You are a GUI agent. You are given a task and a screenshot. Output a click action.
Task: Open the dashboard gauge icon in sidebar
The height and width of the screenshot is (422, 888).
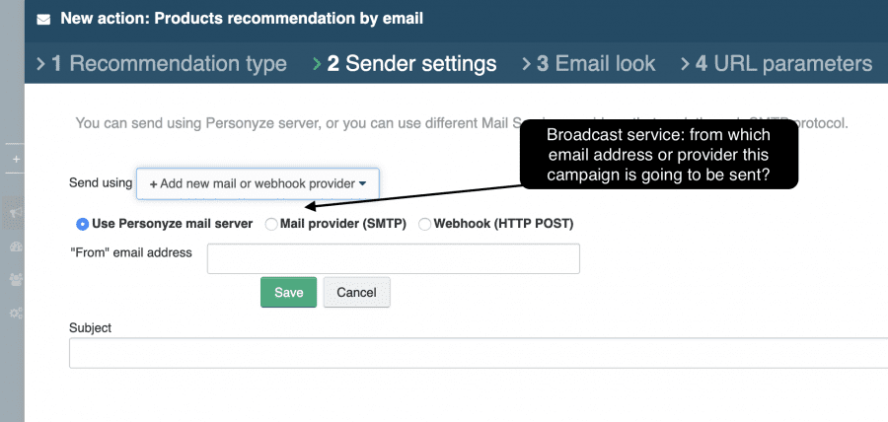point(16,246)
